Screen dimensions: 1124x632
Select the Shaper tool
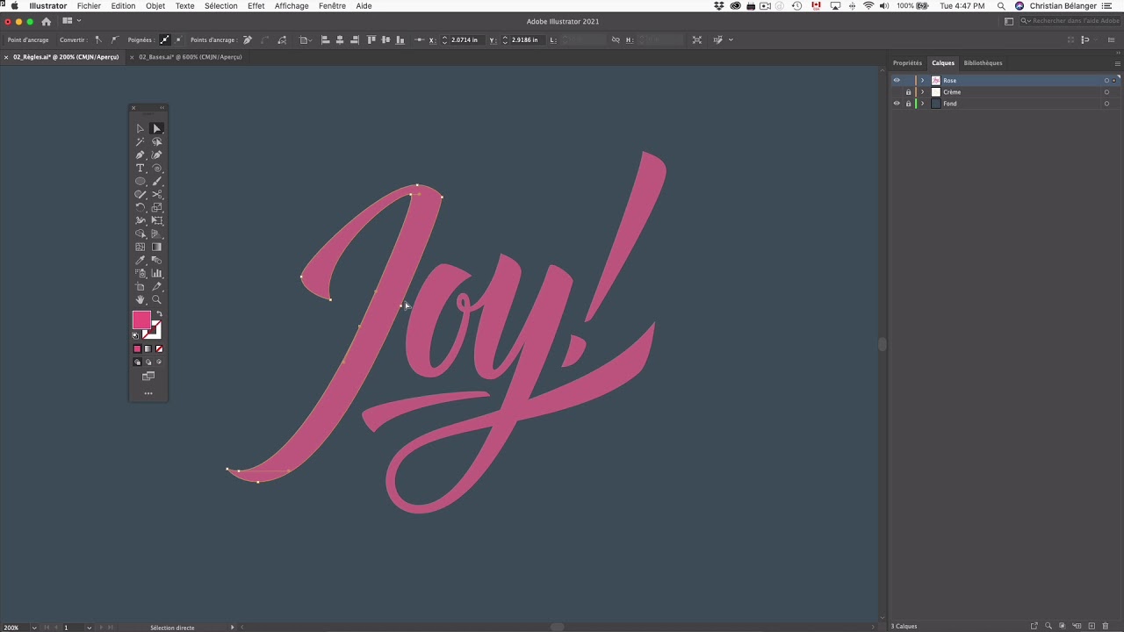point(140,194)
